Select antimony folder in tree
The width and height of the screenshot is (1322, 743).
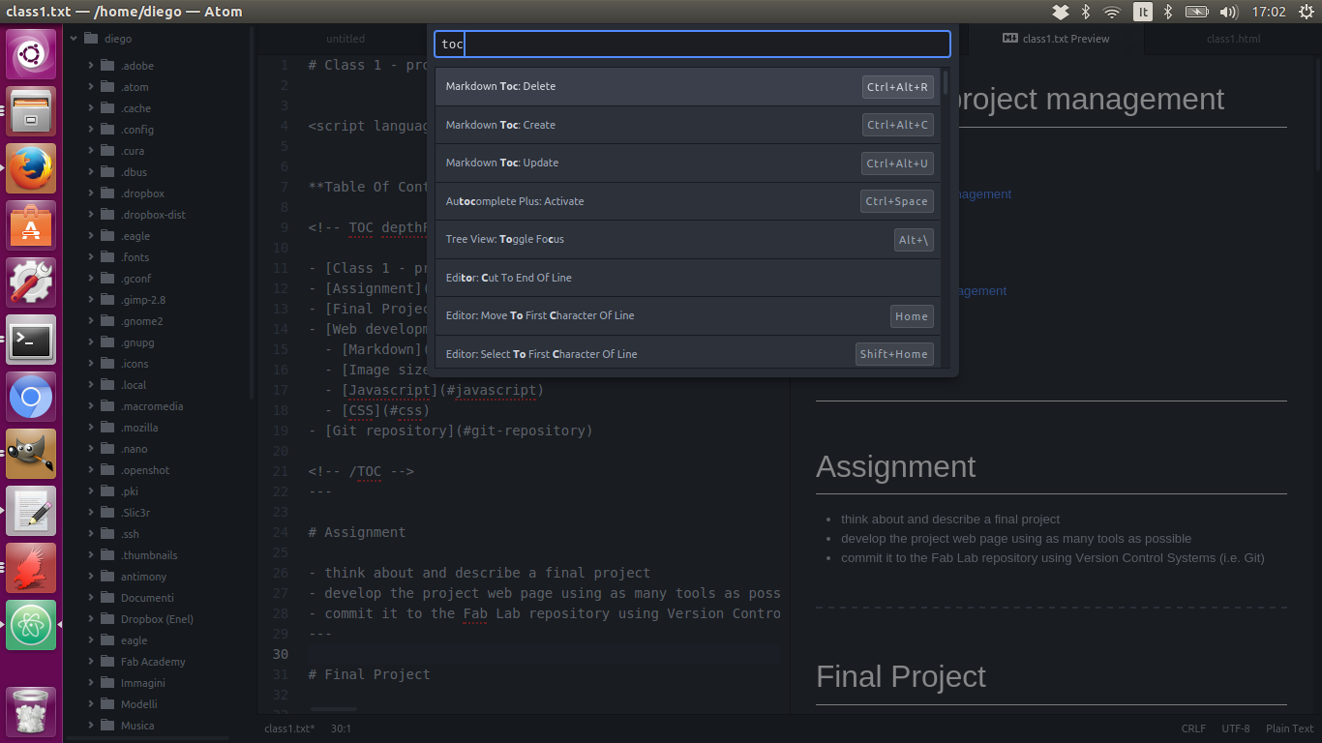pos(143,577)
